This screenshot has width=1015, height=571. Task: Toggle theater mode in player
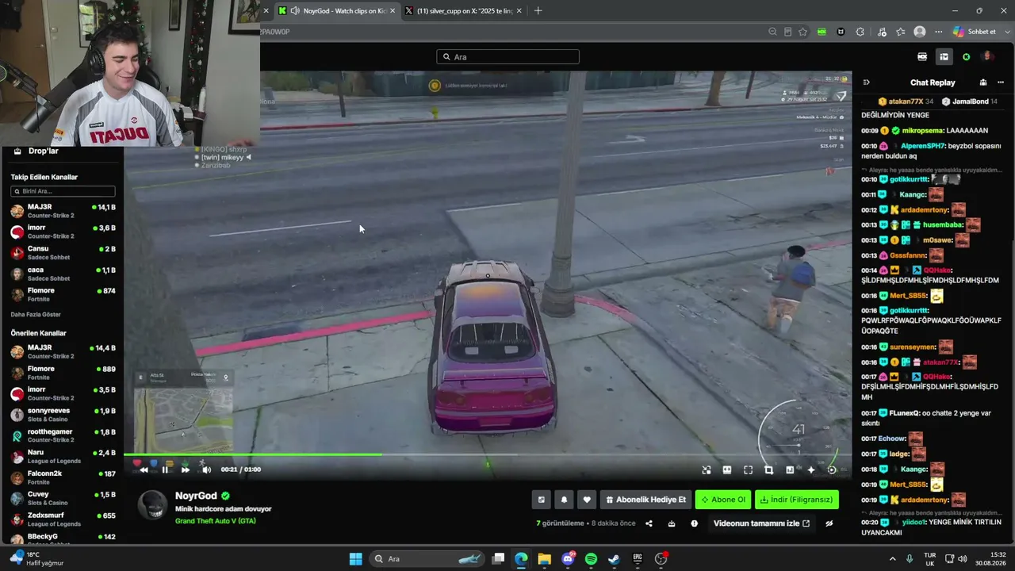point(727,470)
